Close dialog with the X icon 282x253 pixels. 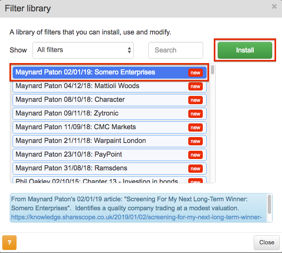[x=274, y=7]
